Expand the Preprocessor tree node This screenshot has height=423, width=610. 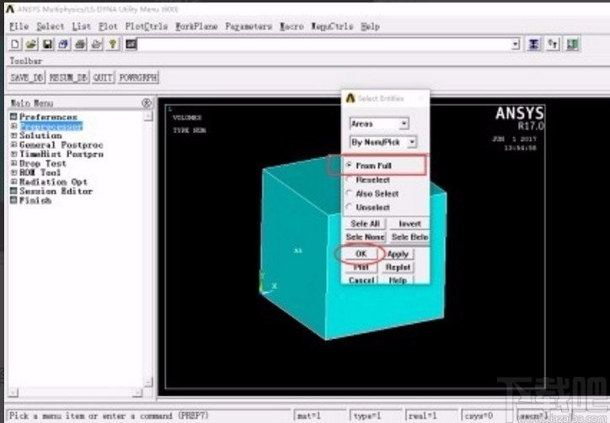(13, 126)
